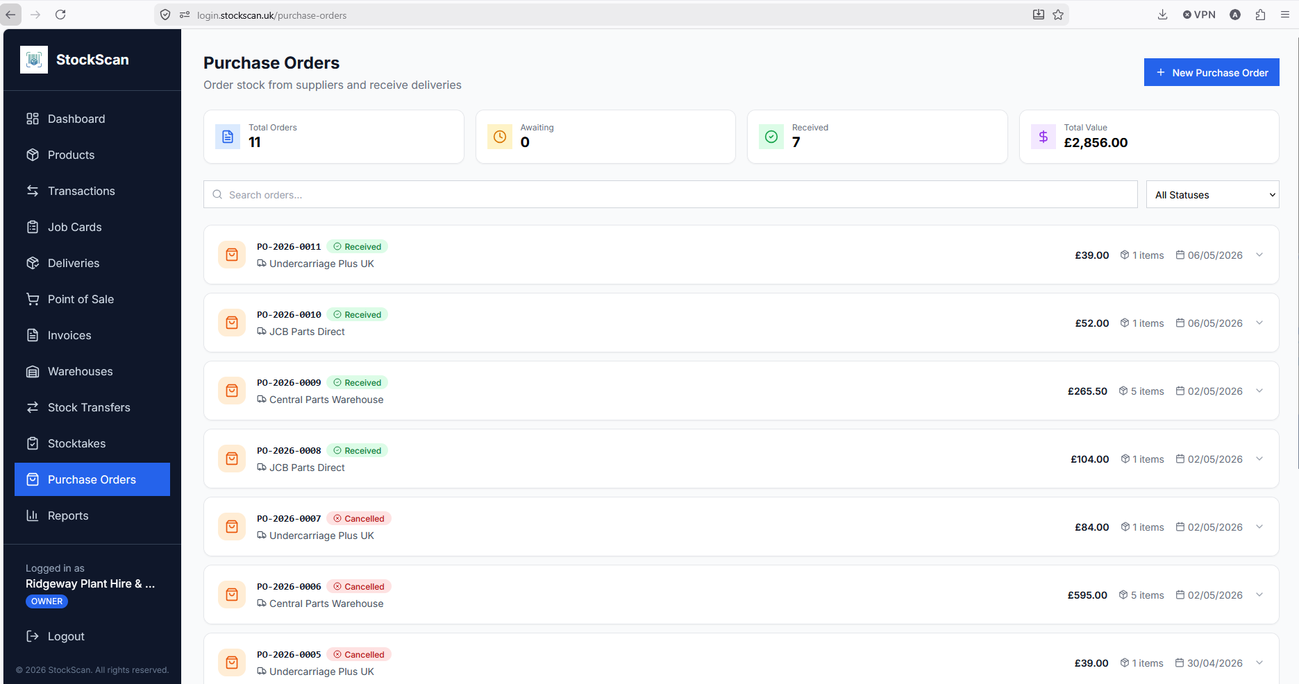Open the Transactions page
This screenshot has height=684, width=1299.
click(92, 191)
